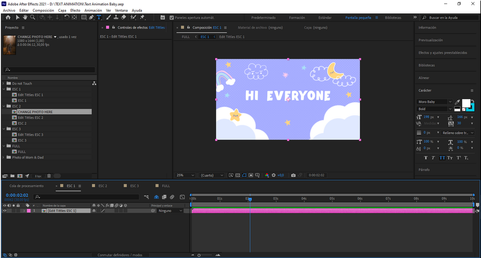Click the Buscar en la Ayuda field
Screen dimensions: 481x258
pyautogui.click(x=450, y=18)
